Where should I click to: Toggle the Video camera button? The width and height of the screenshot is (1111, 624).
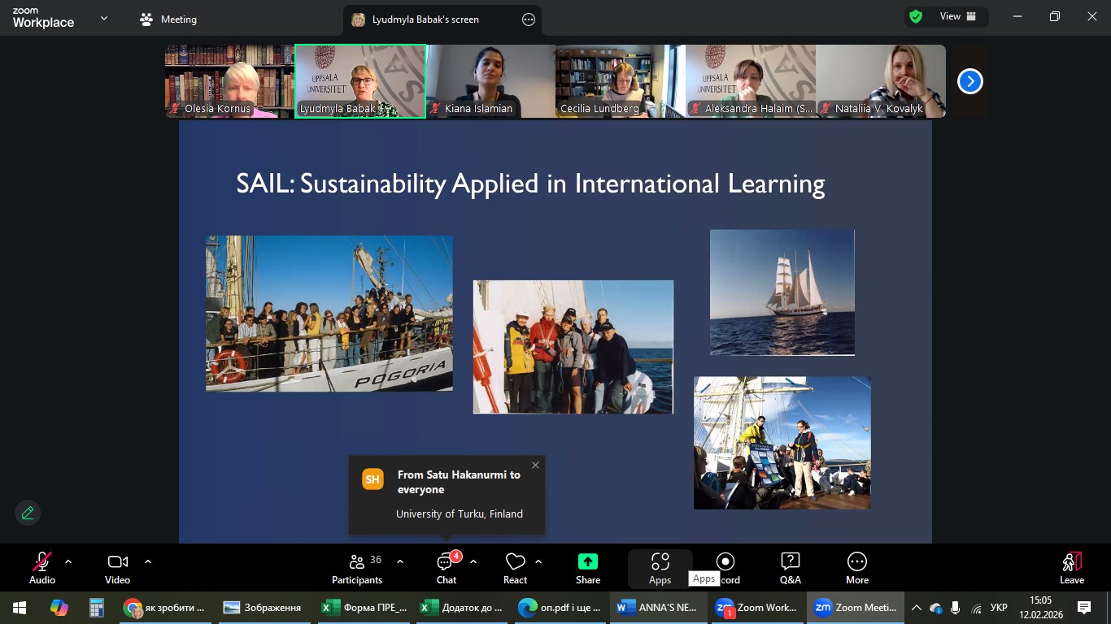coord(117,568)
